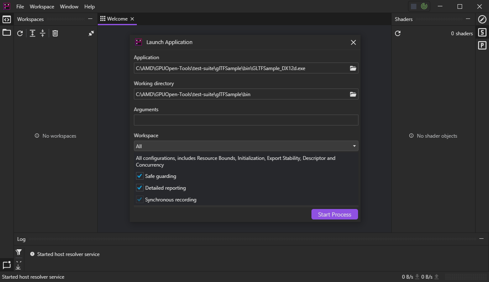Uncheck the Safe guarding checkbox
The width and height of the screenshot is (489, 282).
(140, 176)
